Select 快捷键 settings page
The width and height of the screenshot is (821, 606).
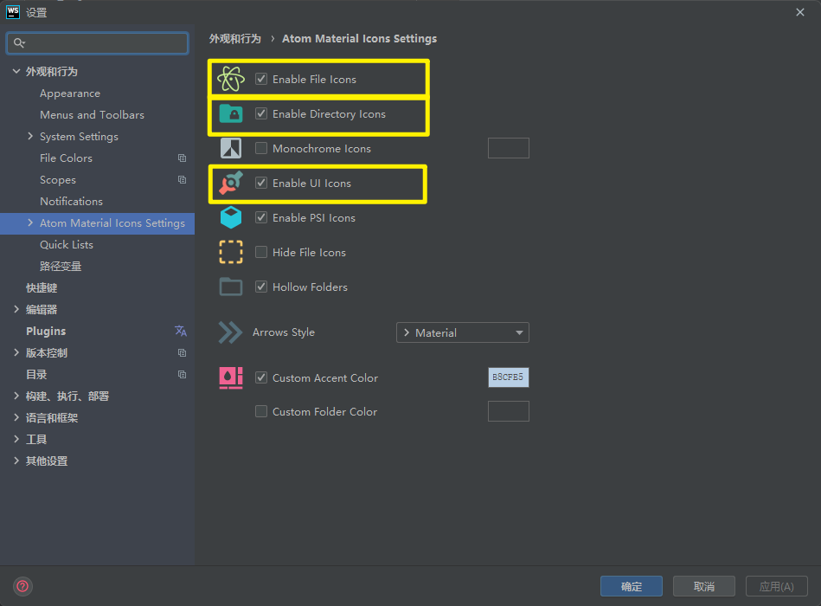[x=42, y=288]
